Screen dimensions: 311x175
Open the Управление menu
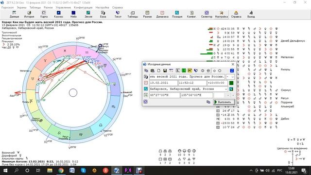(x=63, y=7)
